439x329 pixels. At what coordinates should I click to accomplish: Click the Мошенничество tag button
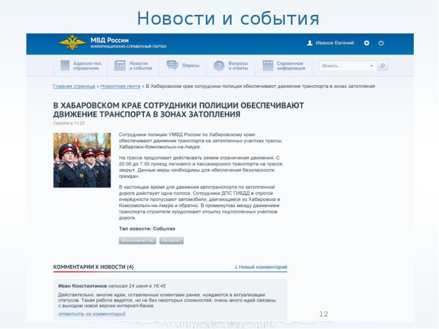[137, 241]
